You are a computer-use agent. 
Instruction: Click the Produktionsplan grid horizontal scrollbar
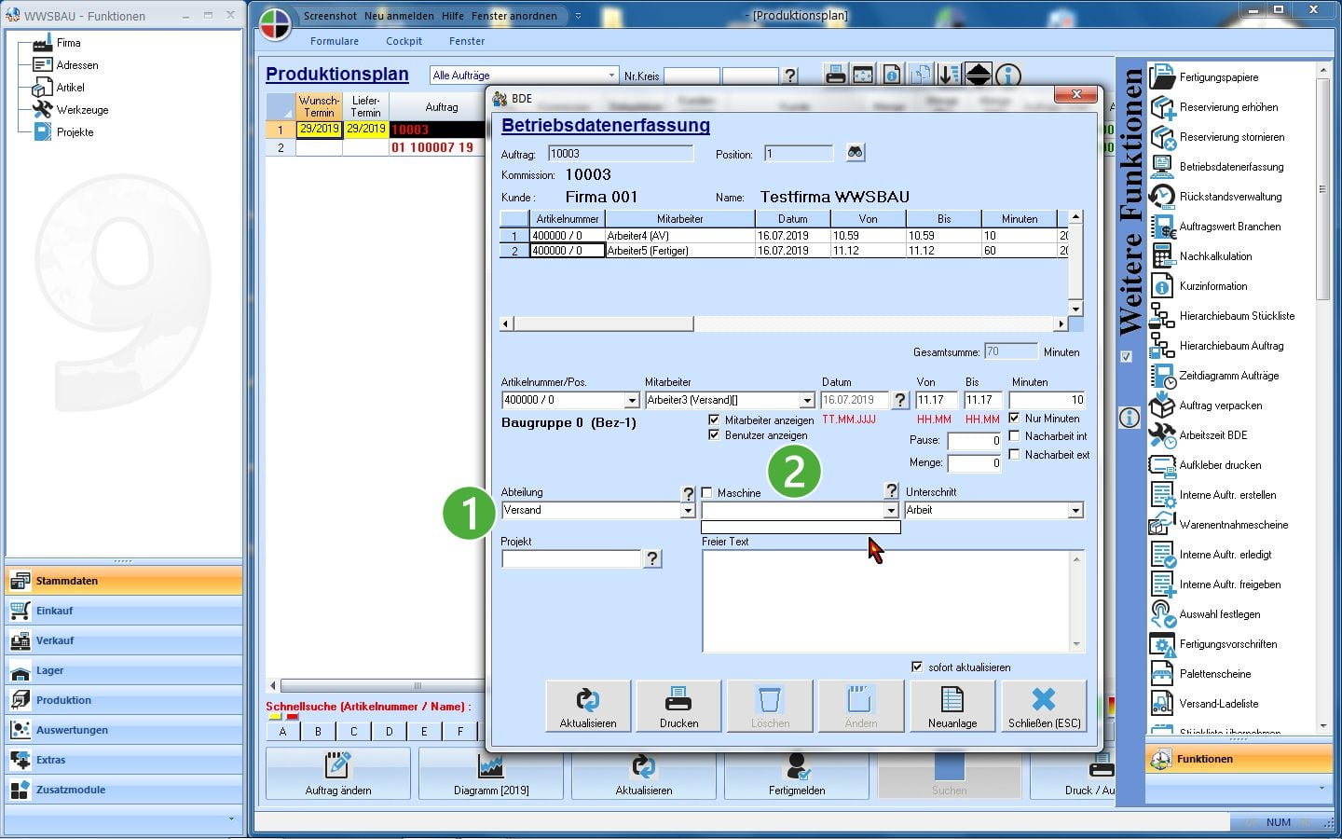point(418,685)
